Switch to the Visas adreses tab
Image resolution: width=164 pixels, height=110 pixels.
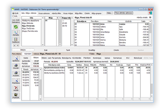tap(44, 13)
